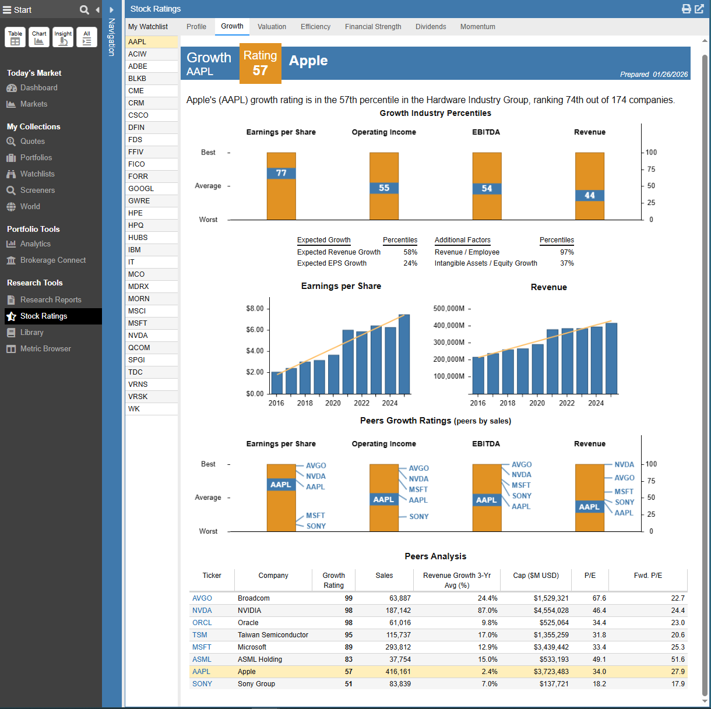Click the Table view icon
This screenshot has height=709, width=711.
click(x=15, y=37)
